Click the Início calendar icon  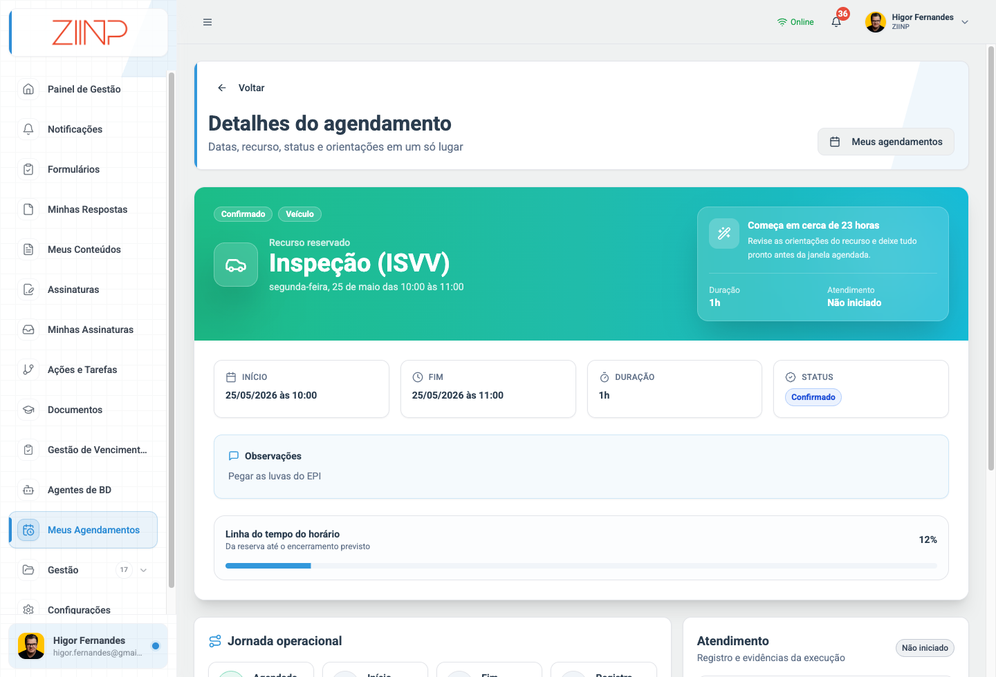(231, 377)
